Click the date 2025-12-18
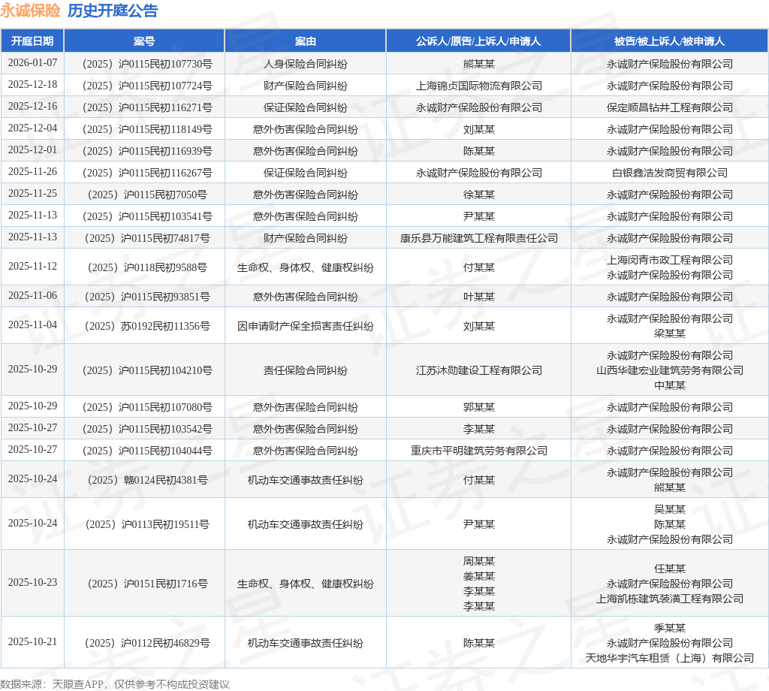Screen dimensions: 769x691 coord(32,84)
